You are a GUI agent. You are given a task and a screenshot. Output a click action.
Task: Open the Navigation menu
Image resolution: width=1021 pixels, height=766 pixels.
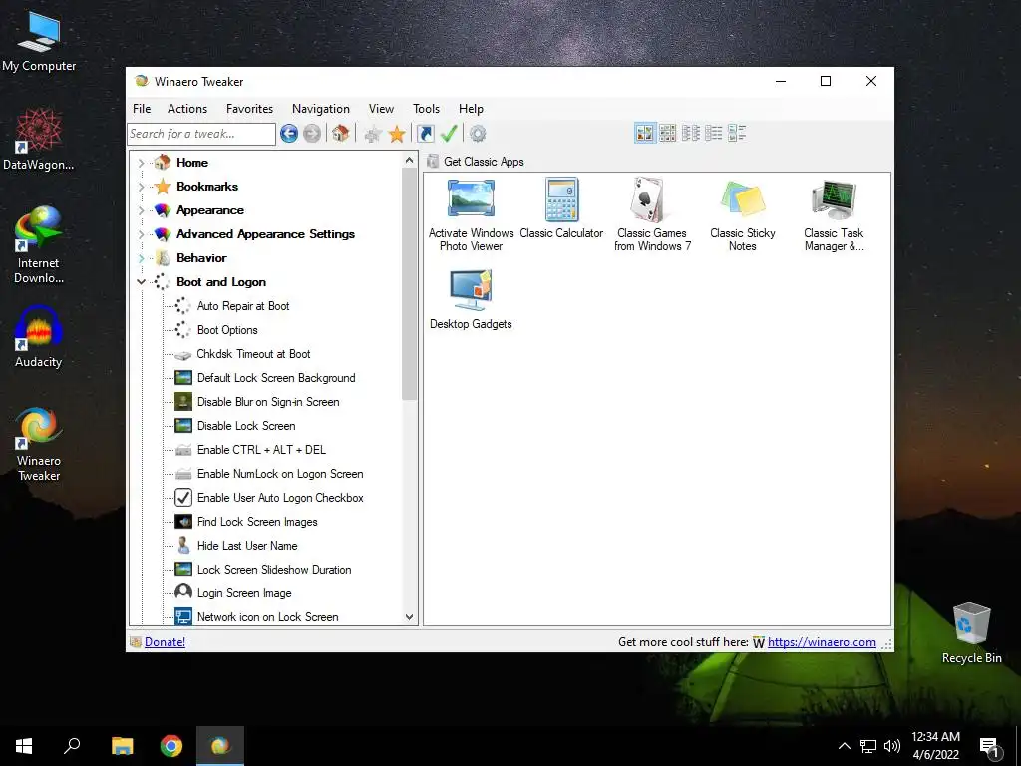pyautogui.click(x=320, y=109)
